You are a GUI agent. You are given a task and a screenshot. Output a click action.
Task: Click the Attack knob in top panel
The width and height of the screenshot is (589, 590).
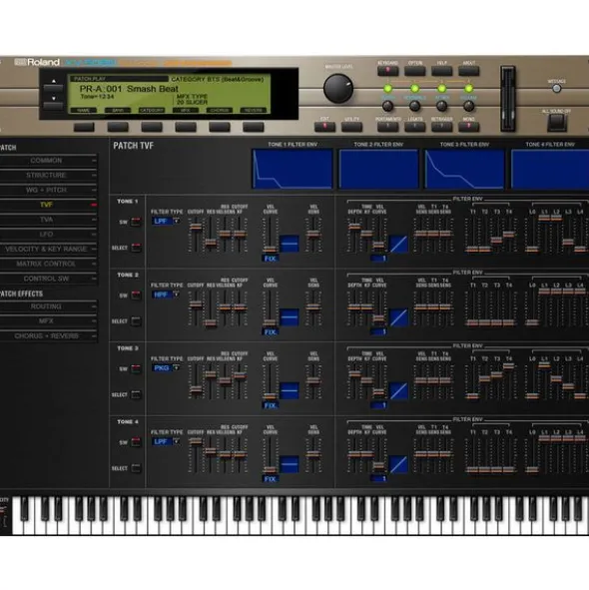click(x=442, y=107)
